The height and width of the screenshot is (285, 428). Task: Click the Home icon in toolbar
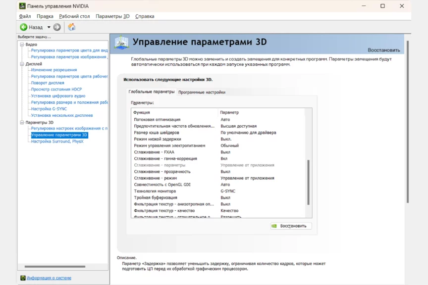tap(71, 27)
